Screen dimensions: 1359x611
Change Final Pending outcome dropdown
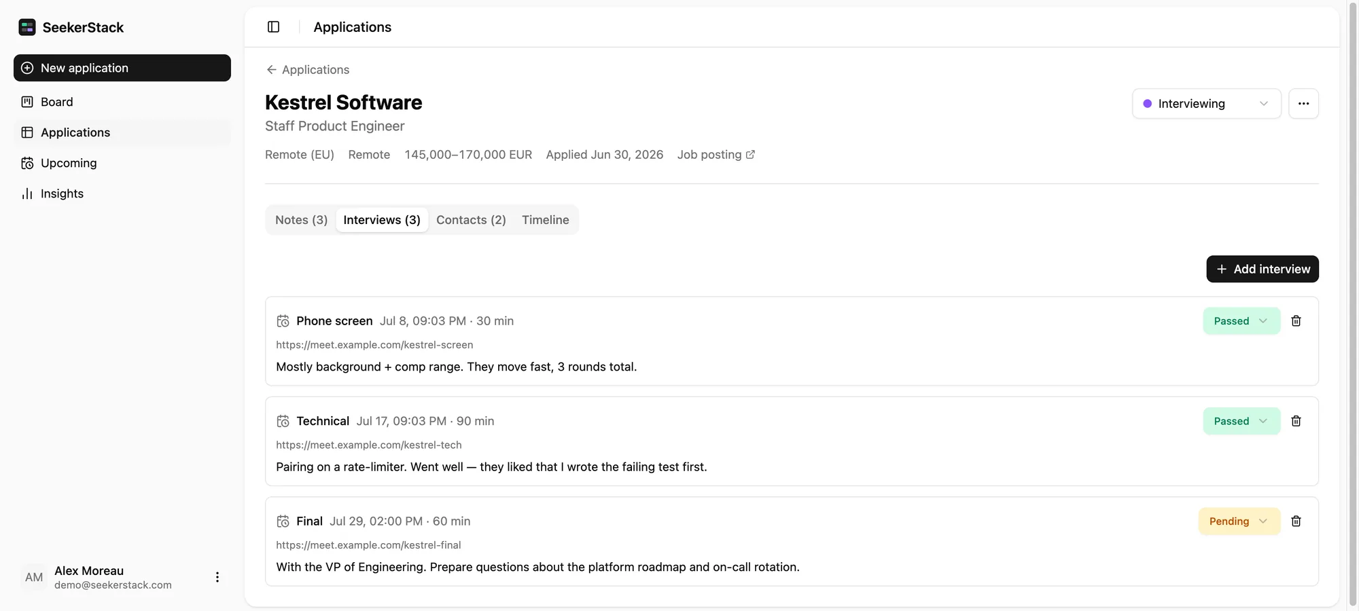coord(1239,521)
